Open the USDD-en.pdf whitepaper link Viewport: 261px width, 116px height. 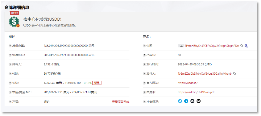(196, 92)
